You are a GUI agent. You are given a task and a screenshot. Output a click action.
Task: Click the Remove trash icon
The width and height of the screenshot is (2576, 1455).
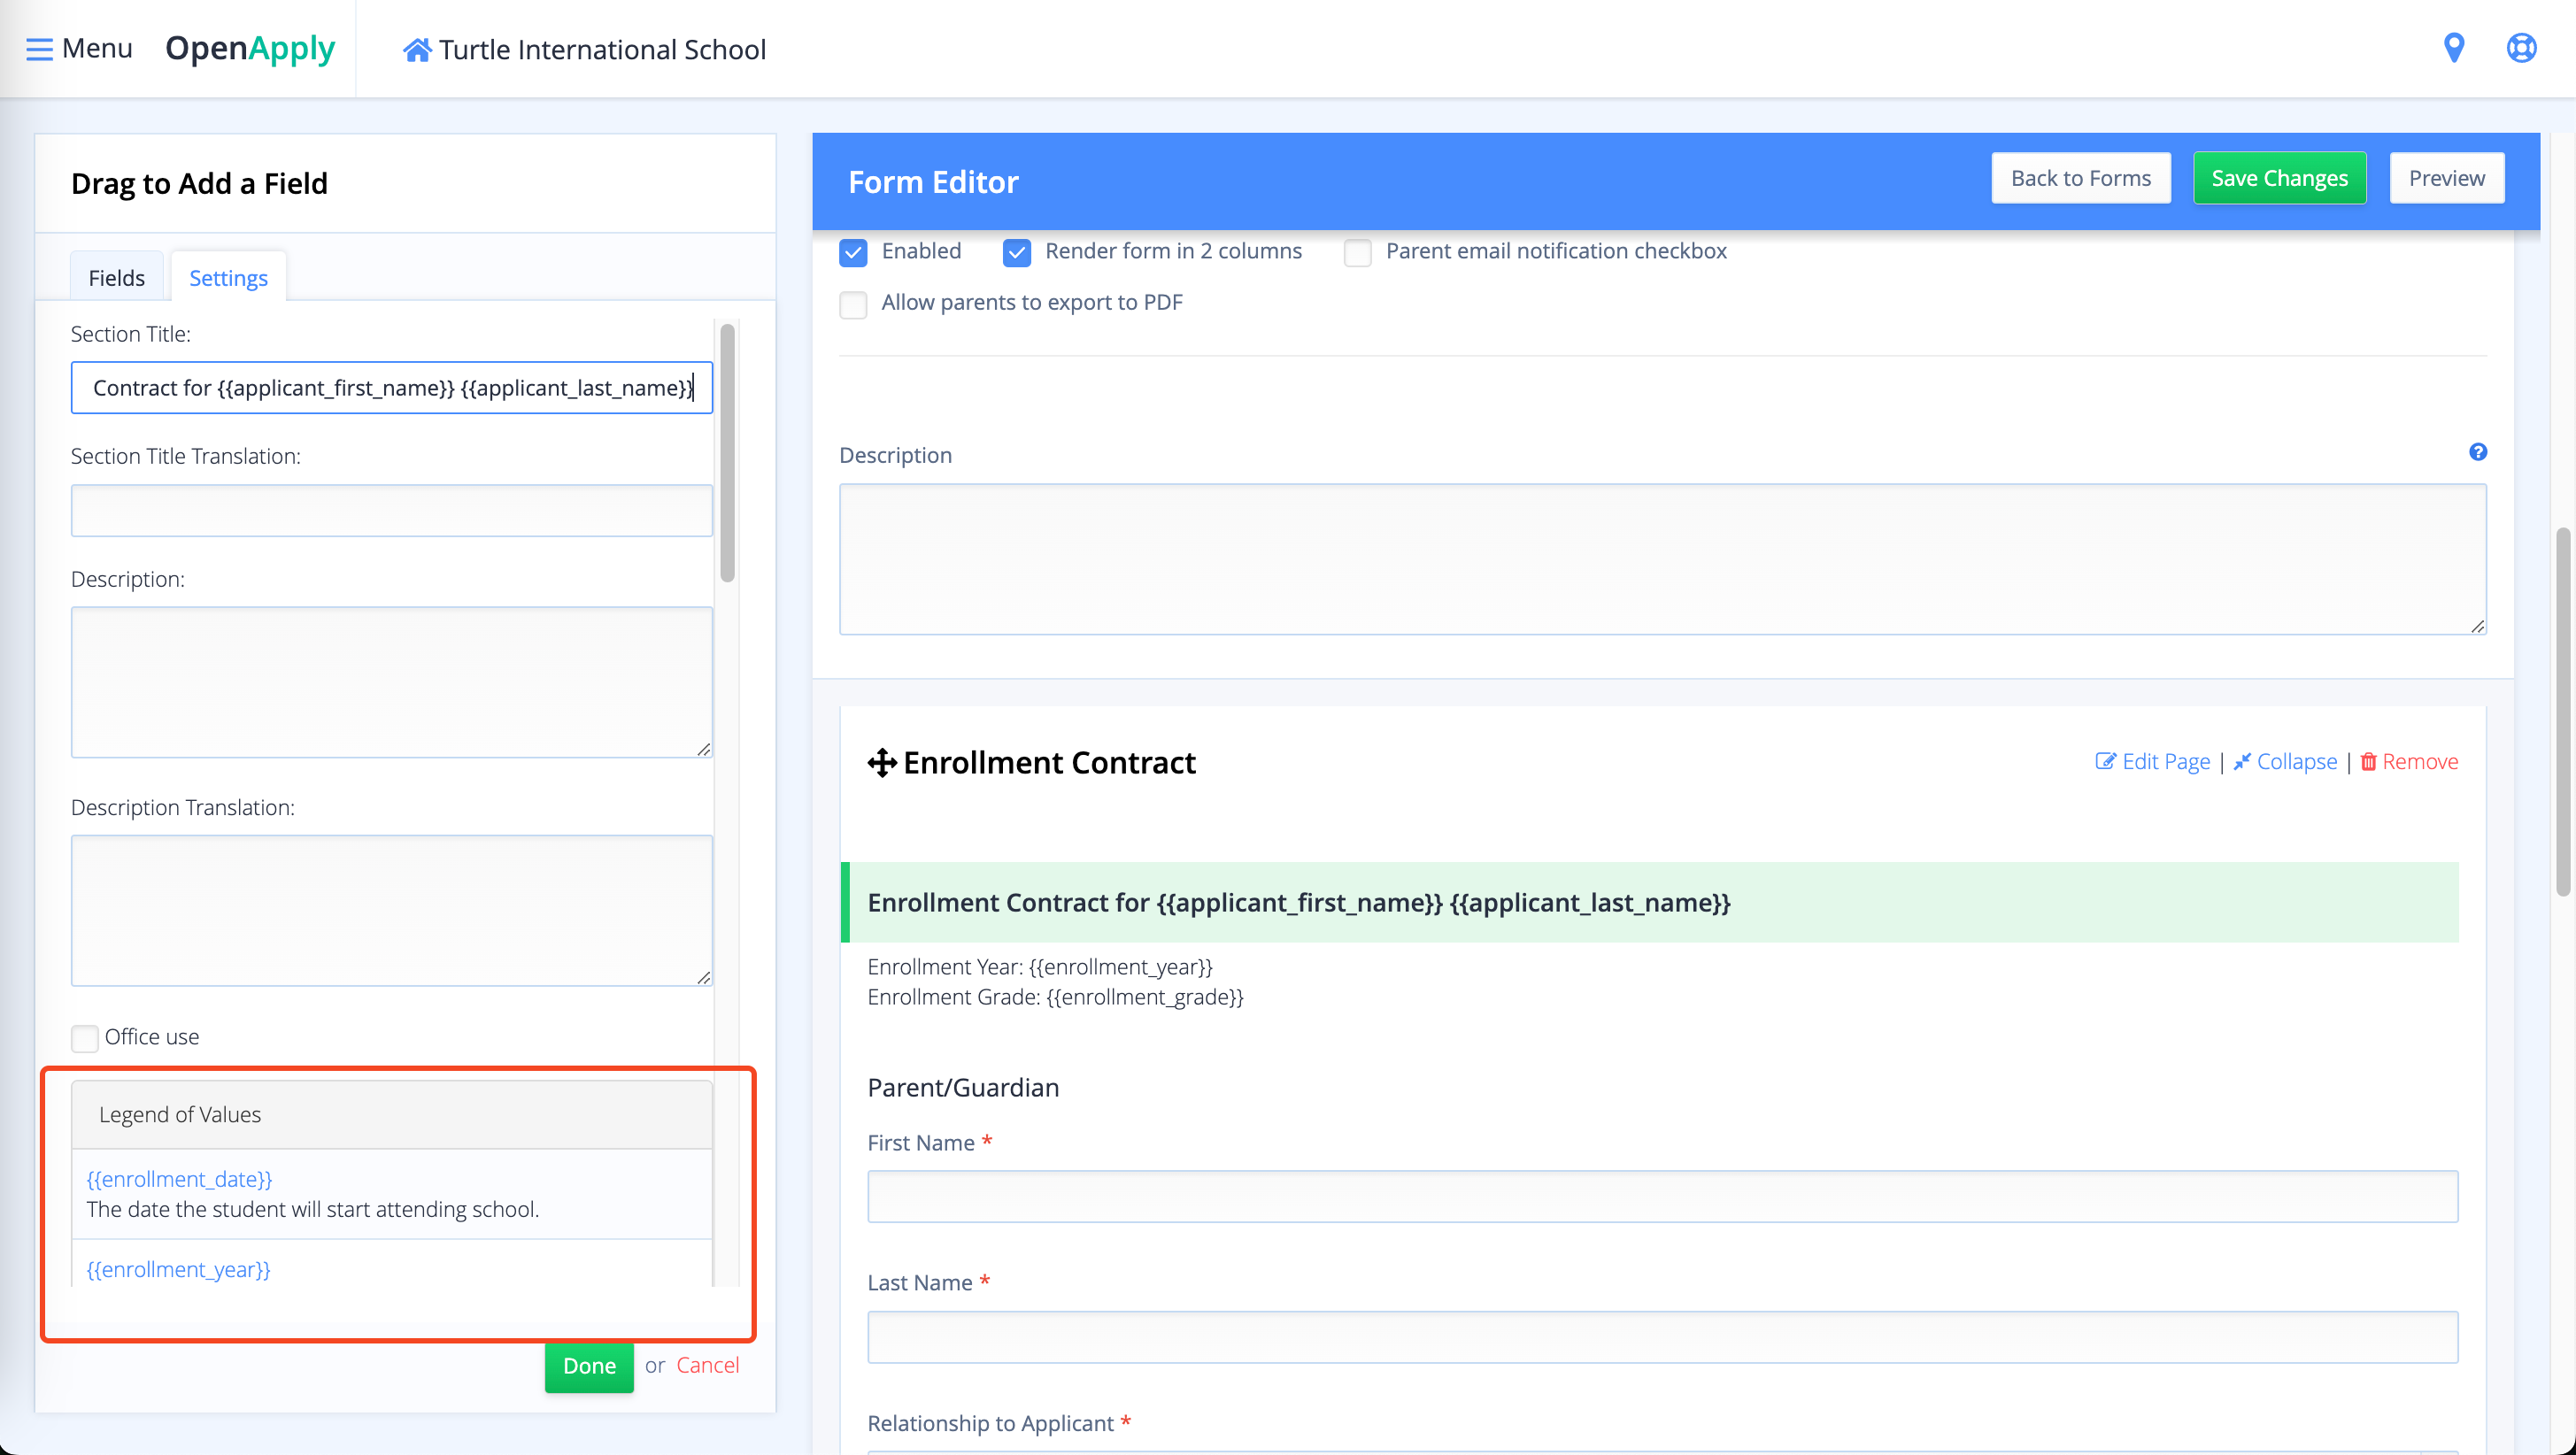(x=2368, y=762)
